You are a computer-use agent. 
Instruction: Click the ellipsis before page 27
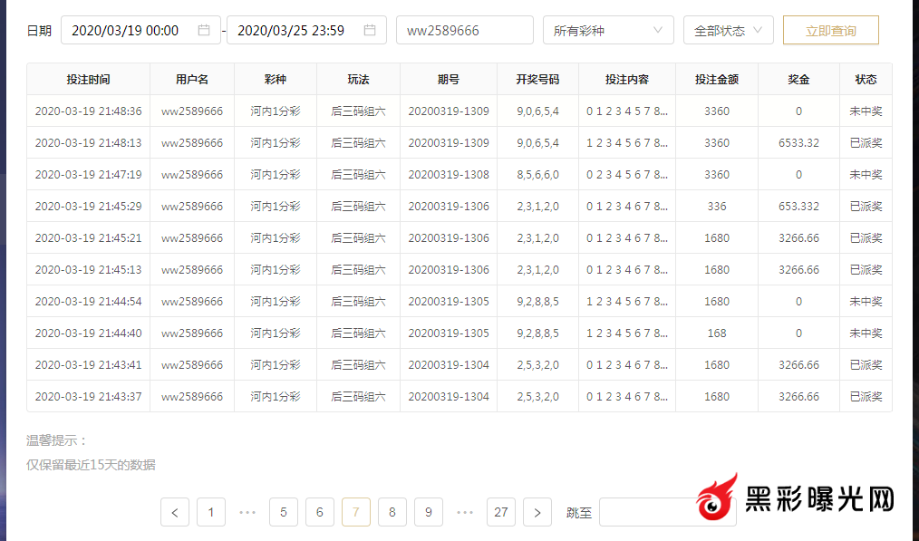(465, 512)
